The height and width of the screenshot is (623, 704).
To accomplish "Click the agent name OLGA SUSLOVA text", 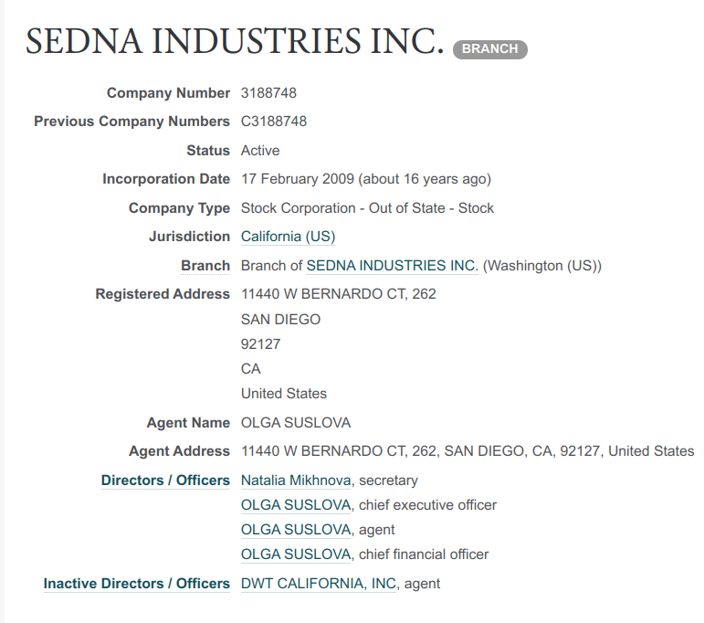I will [296, 423].
